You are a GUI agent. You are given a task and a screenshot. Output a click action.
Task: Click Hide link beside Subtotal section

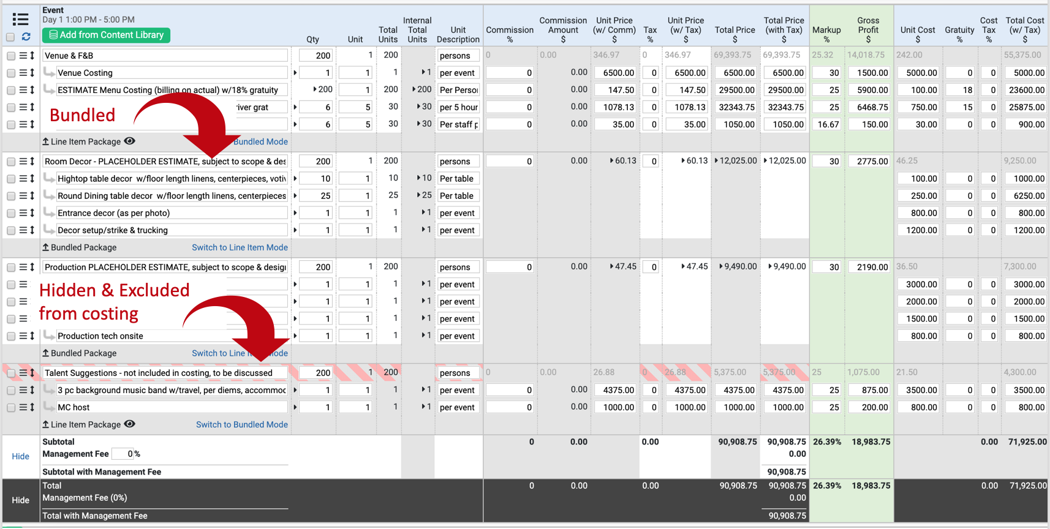click(x=20, y=456)
